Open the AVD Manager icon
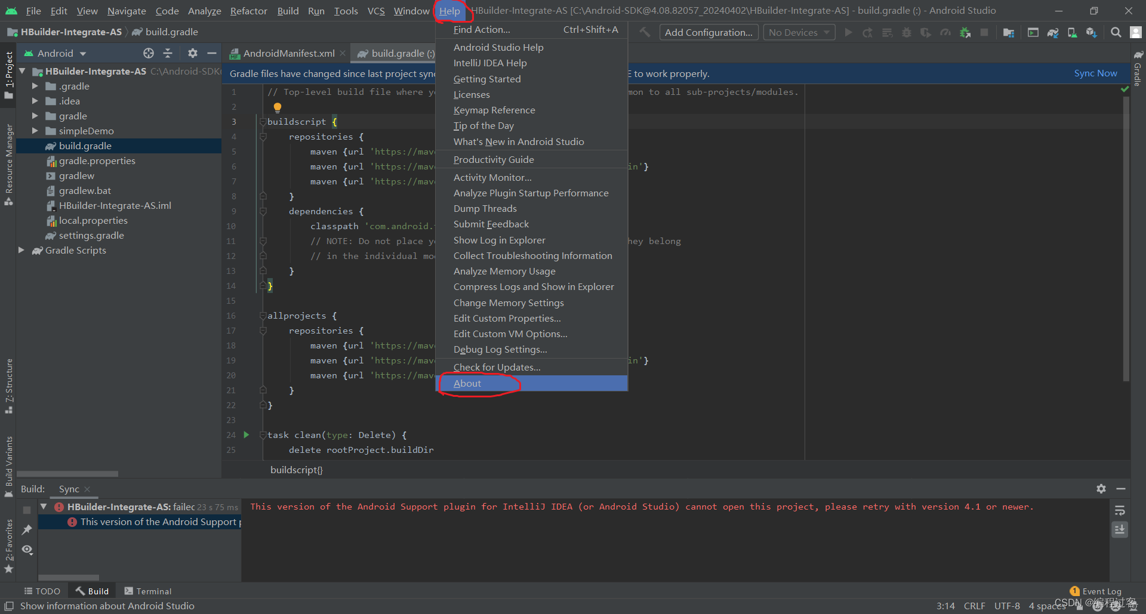 [1073, 32]
